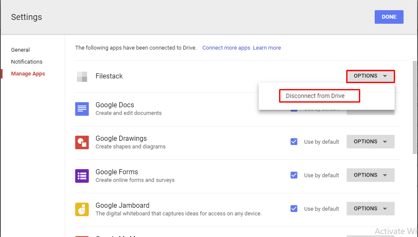This screenshot has width=418, height=237.
Task: Switch to Notifications settings tab
Action: click(x=27, y=62)
